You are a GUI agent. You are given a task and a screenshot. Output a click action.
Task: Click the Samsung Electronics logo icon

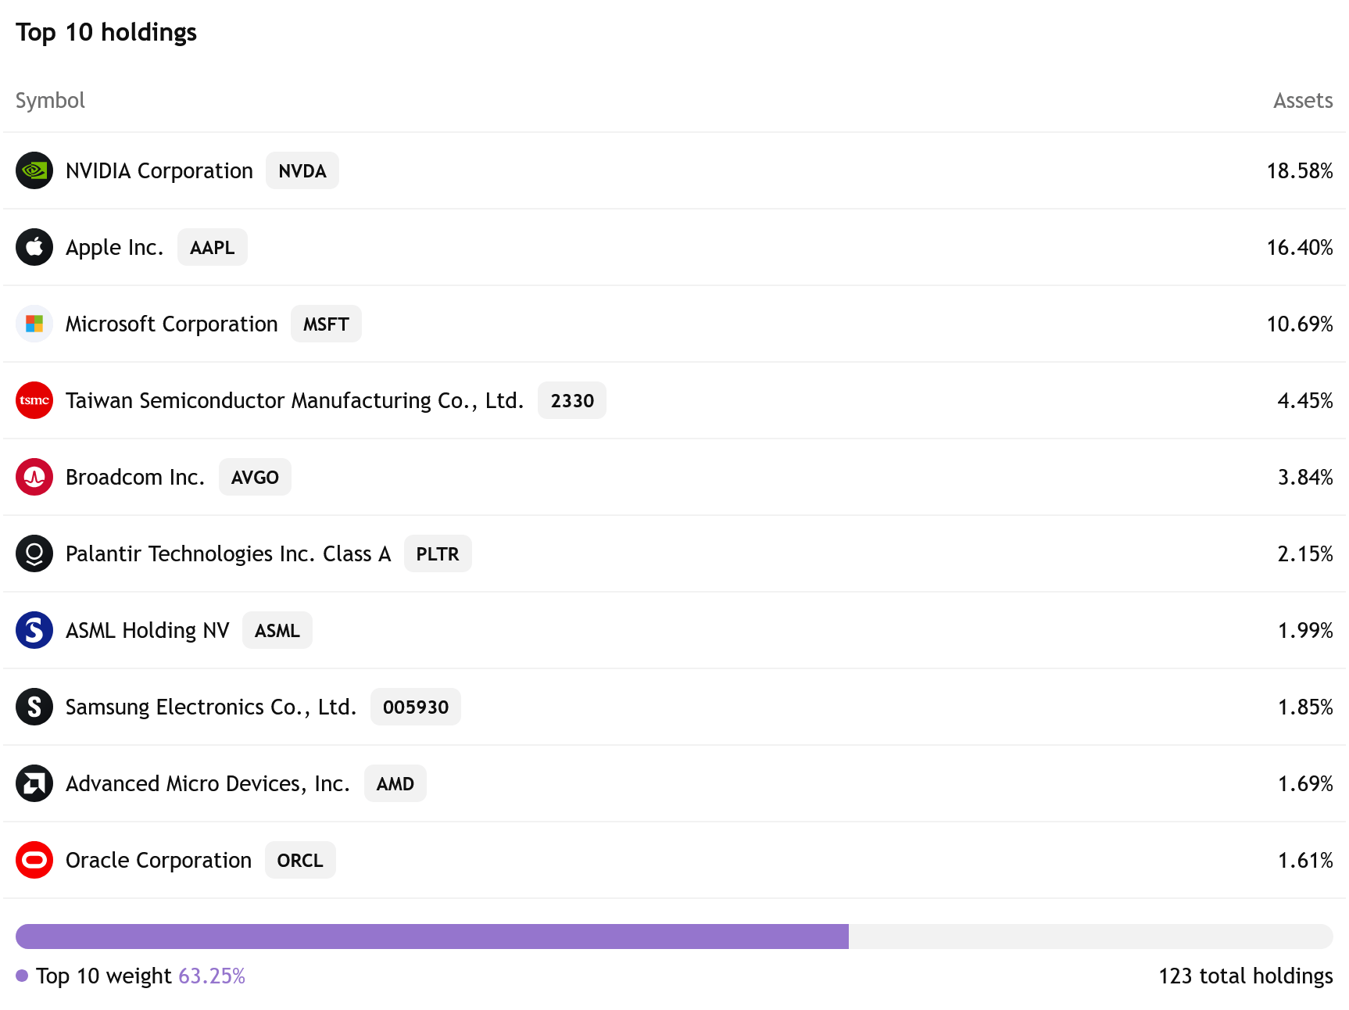pyautogui.click(x=34, y=707)
